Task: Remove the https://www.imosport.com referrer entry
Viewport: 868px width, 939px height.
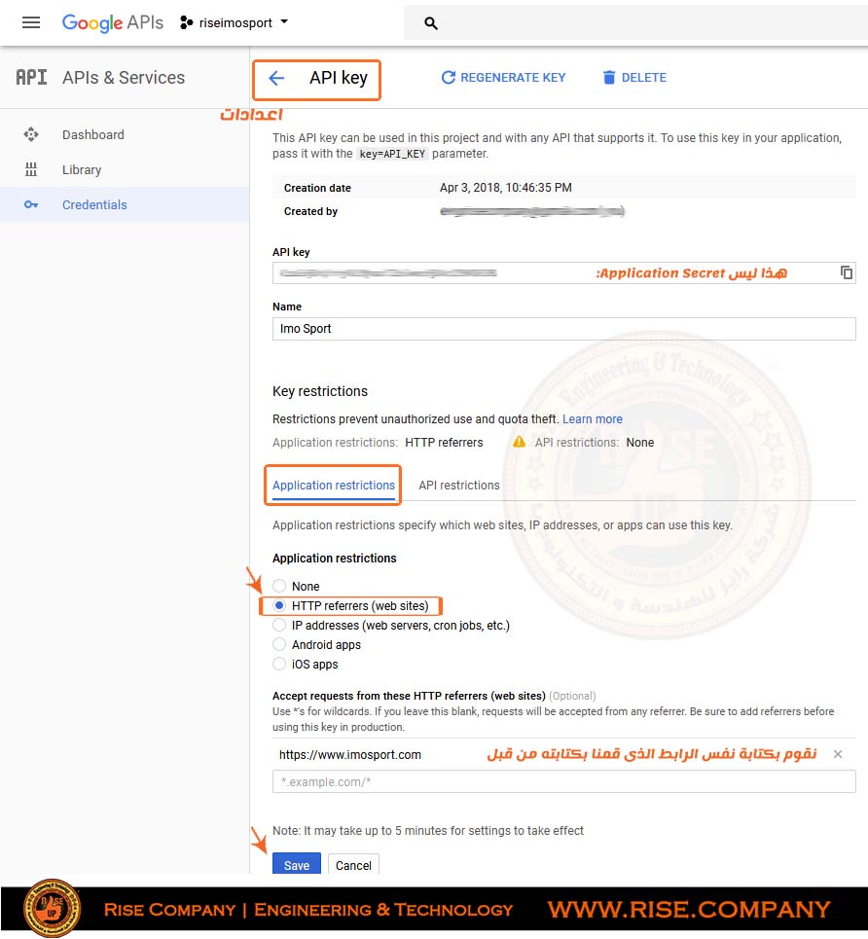Action: [x=838, y=754]
